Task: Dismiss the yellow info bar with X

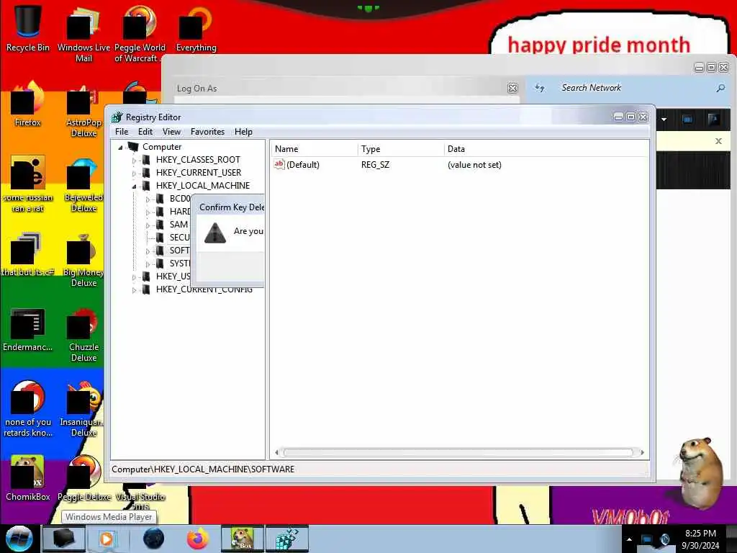Action: [x=718, y=141]
